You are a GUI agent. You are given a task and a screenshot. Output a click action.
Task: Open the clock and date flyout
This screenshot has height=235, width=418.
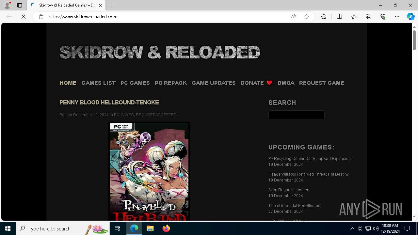coord(390,228)
